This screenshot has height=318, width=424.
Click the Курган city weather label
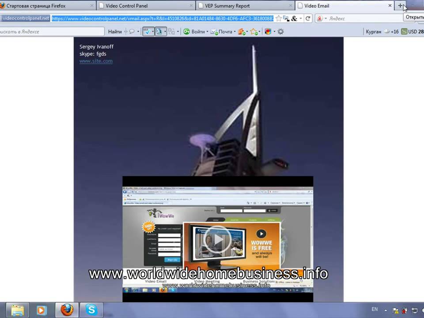coord(374,32)
